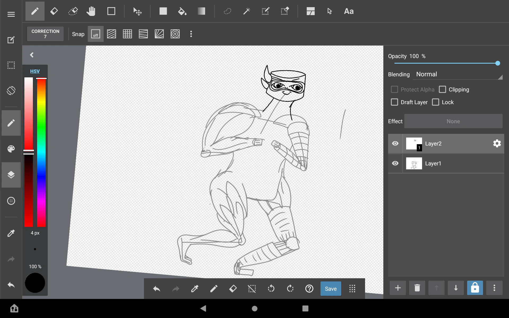Open the CORRECTION 7 setting

pyautogui.click(x=45, y=34)
